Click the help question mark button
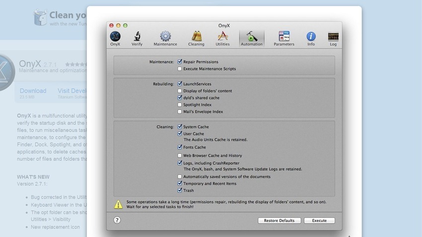The width and height of the screenshot is (422, 237). [117, 220]
